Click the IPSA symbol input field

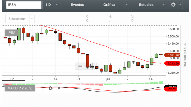[24, 5]
